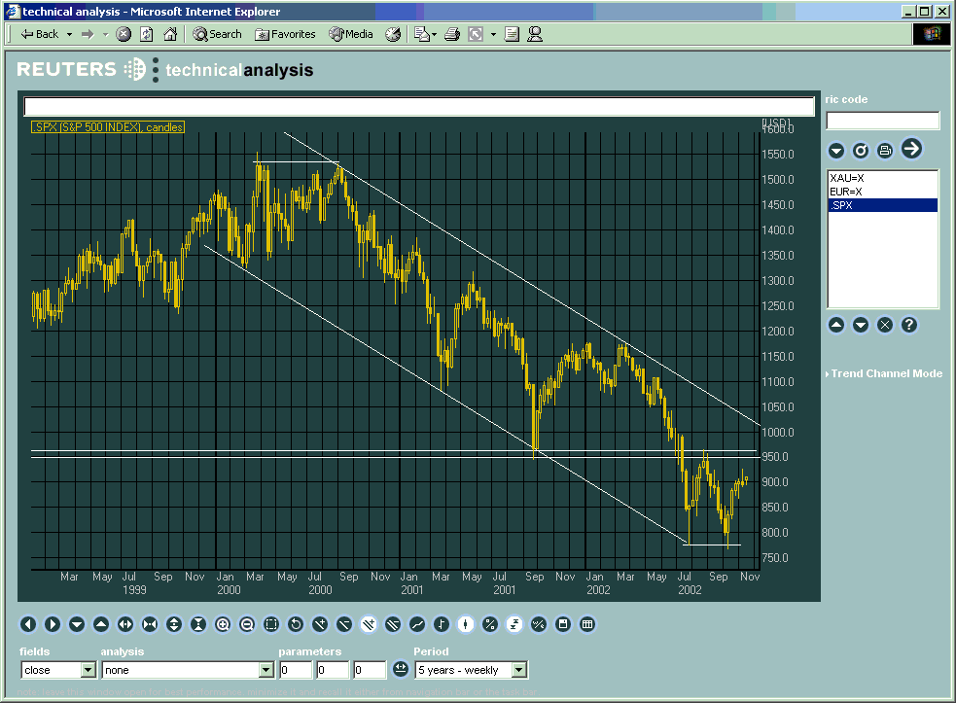Image resolution: width=956 pixels, height=703 pixels.
Task: Click the add trend line icon
Action: click(x=320, y=624)
